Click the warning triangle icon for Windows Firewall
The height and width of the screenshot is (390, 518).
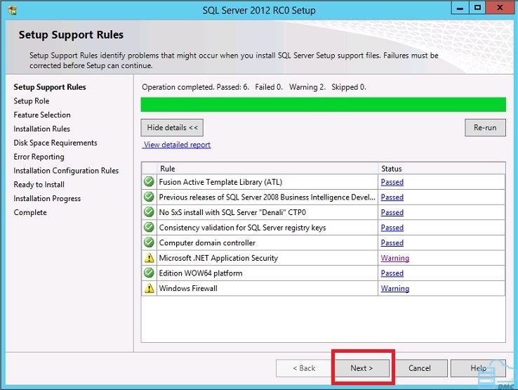(x=150, y=288)
